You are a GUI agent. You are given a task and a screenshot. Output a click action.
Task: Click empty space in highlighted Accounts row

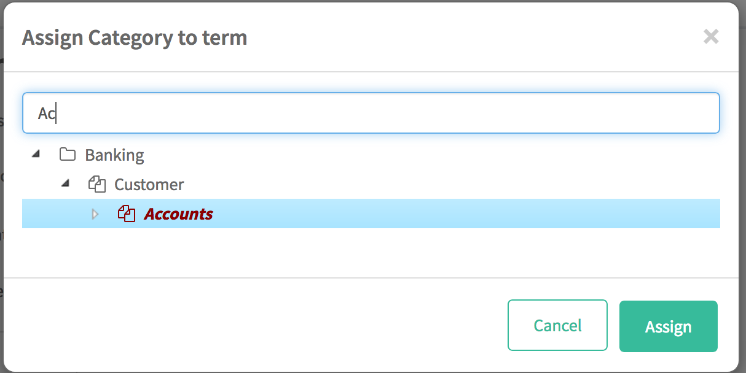(461, 213)
